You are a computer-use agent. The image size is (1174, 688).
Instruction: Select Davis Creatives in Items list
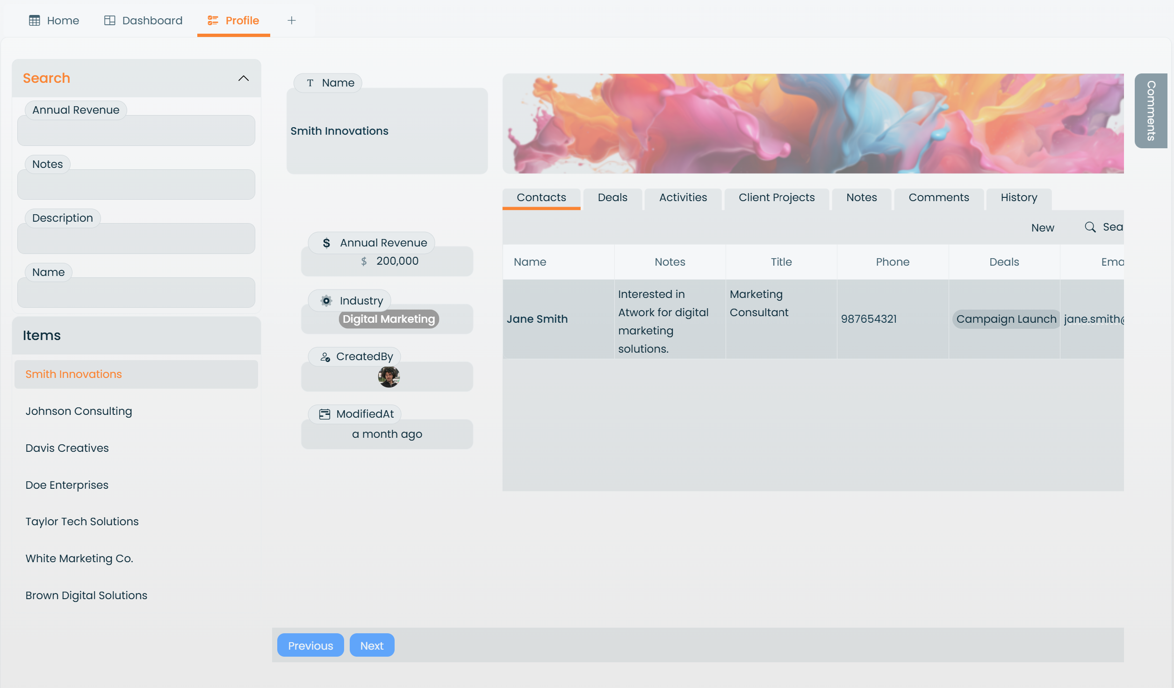tap(136, 448)
